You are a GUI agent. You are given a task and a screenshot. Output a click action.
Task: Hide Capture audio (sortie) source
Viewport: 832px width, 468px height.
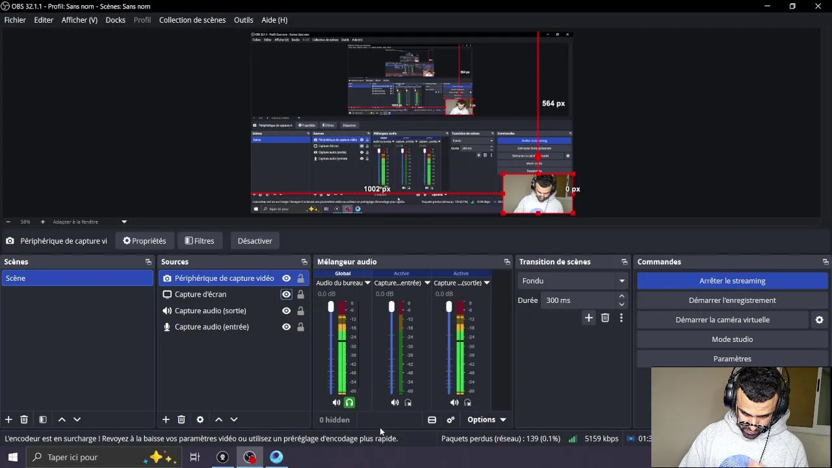[x=286, y=311]
